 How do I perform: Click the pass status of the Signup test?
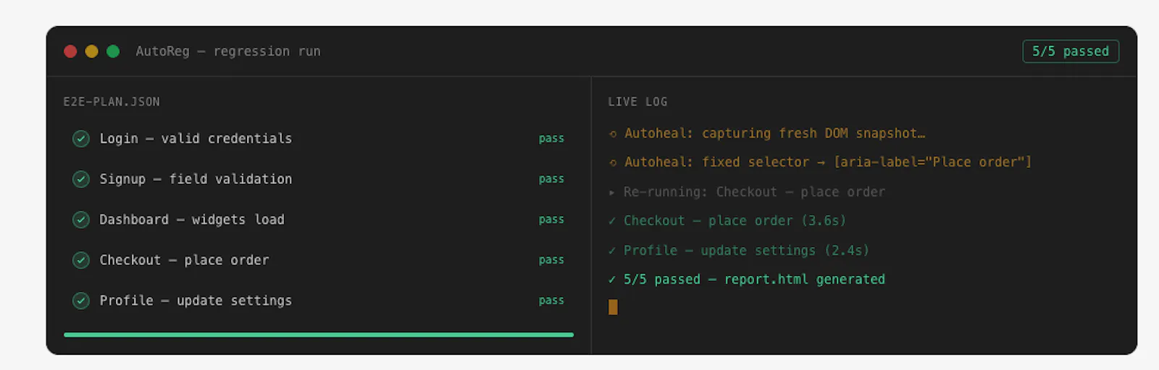point(551,179)
